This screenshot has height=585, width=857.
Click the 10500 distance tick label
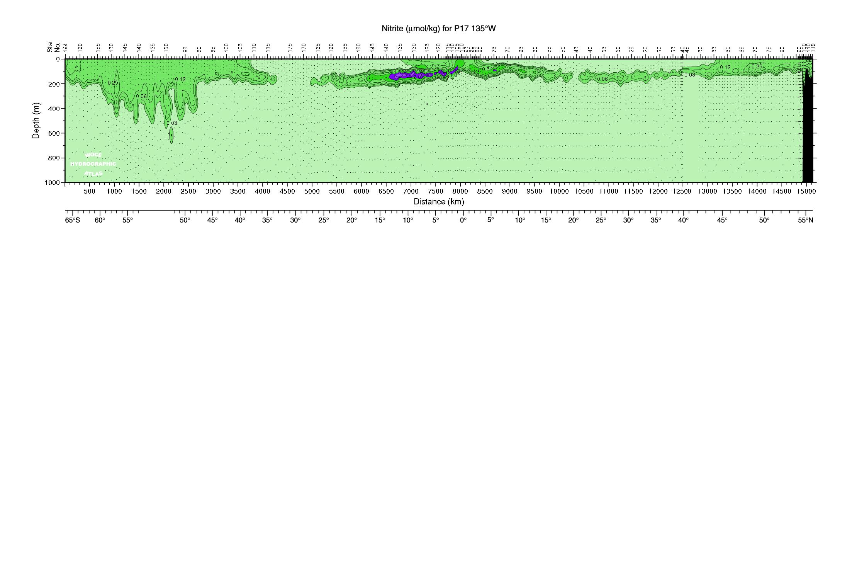[584, 191]
